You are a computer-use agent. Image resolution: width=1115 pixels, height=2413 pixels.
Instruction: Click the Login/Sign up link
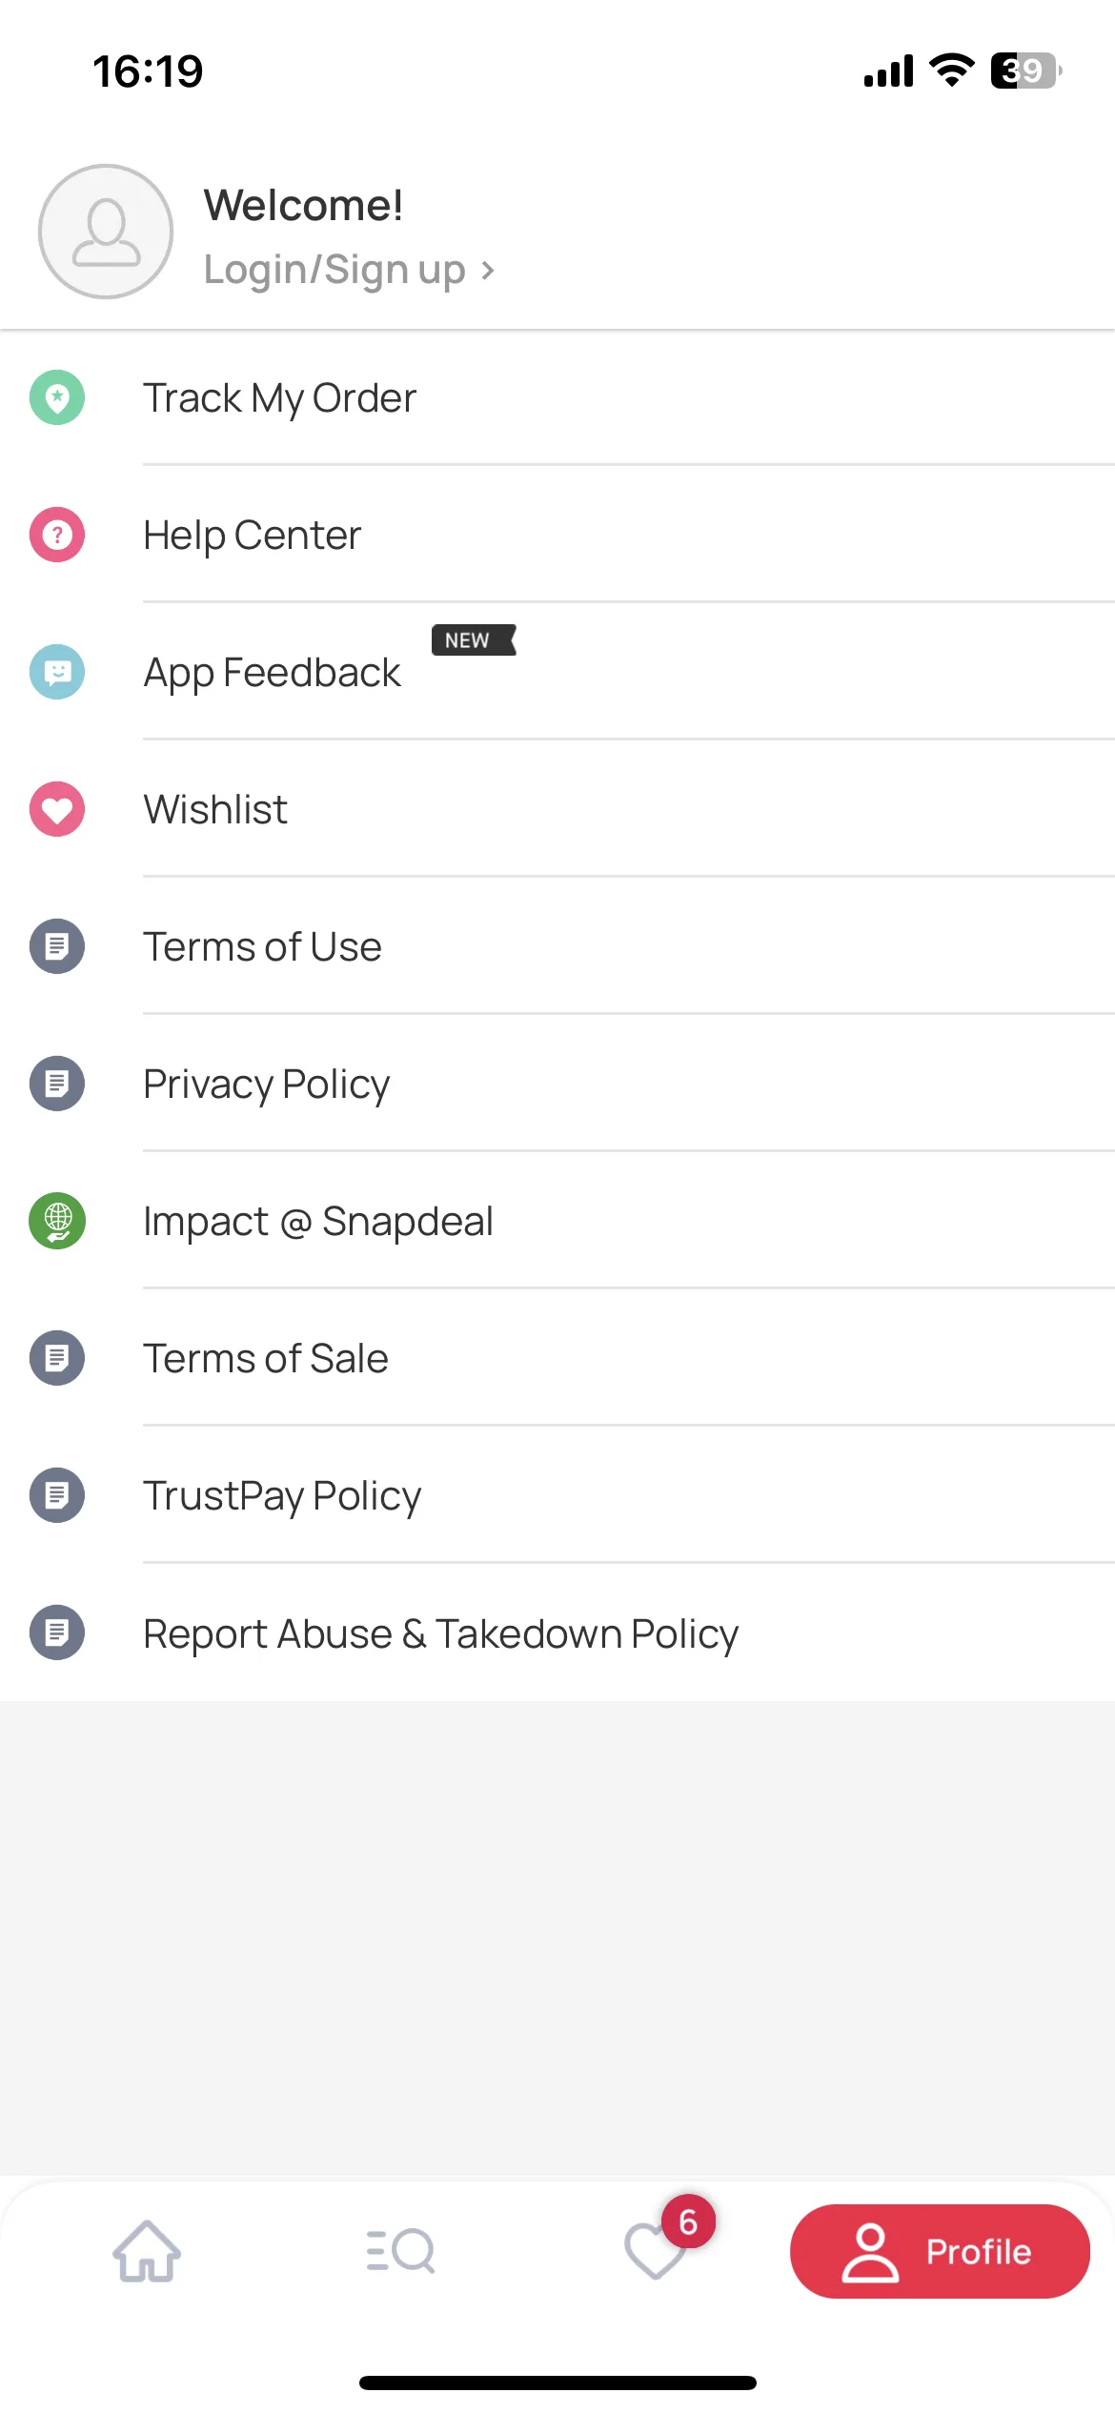pos(334,270)
